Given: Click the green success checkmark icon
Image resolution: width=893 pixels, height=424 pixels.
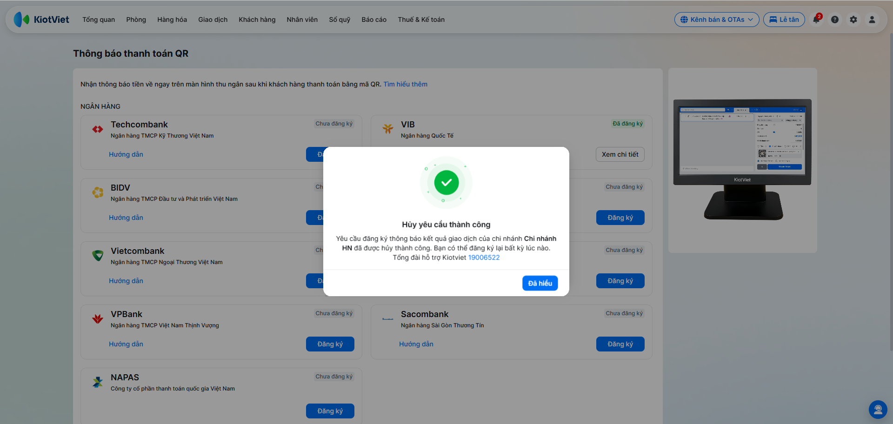Looking at the screenshot, I should (x=446, y=183).
